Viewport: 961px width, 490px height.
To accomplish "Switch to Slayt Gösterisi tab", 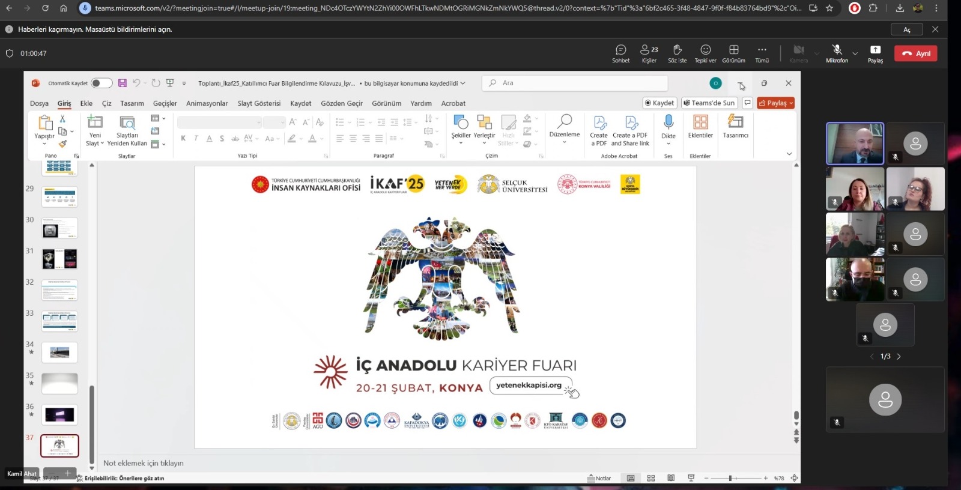I will coord(259,103).
